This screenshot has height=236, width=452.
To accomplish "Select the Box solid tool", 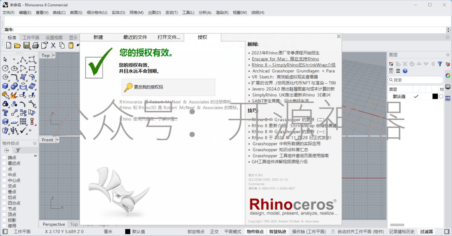I will 5,86.
